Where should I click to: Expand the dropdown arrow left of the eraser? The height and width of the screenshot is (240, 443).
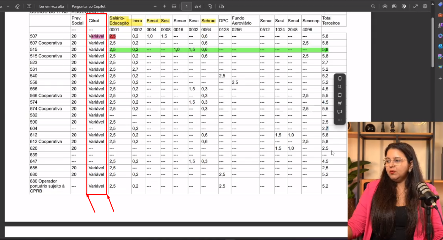pos(8,6)
